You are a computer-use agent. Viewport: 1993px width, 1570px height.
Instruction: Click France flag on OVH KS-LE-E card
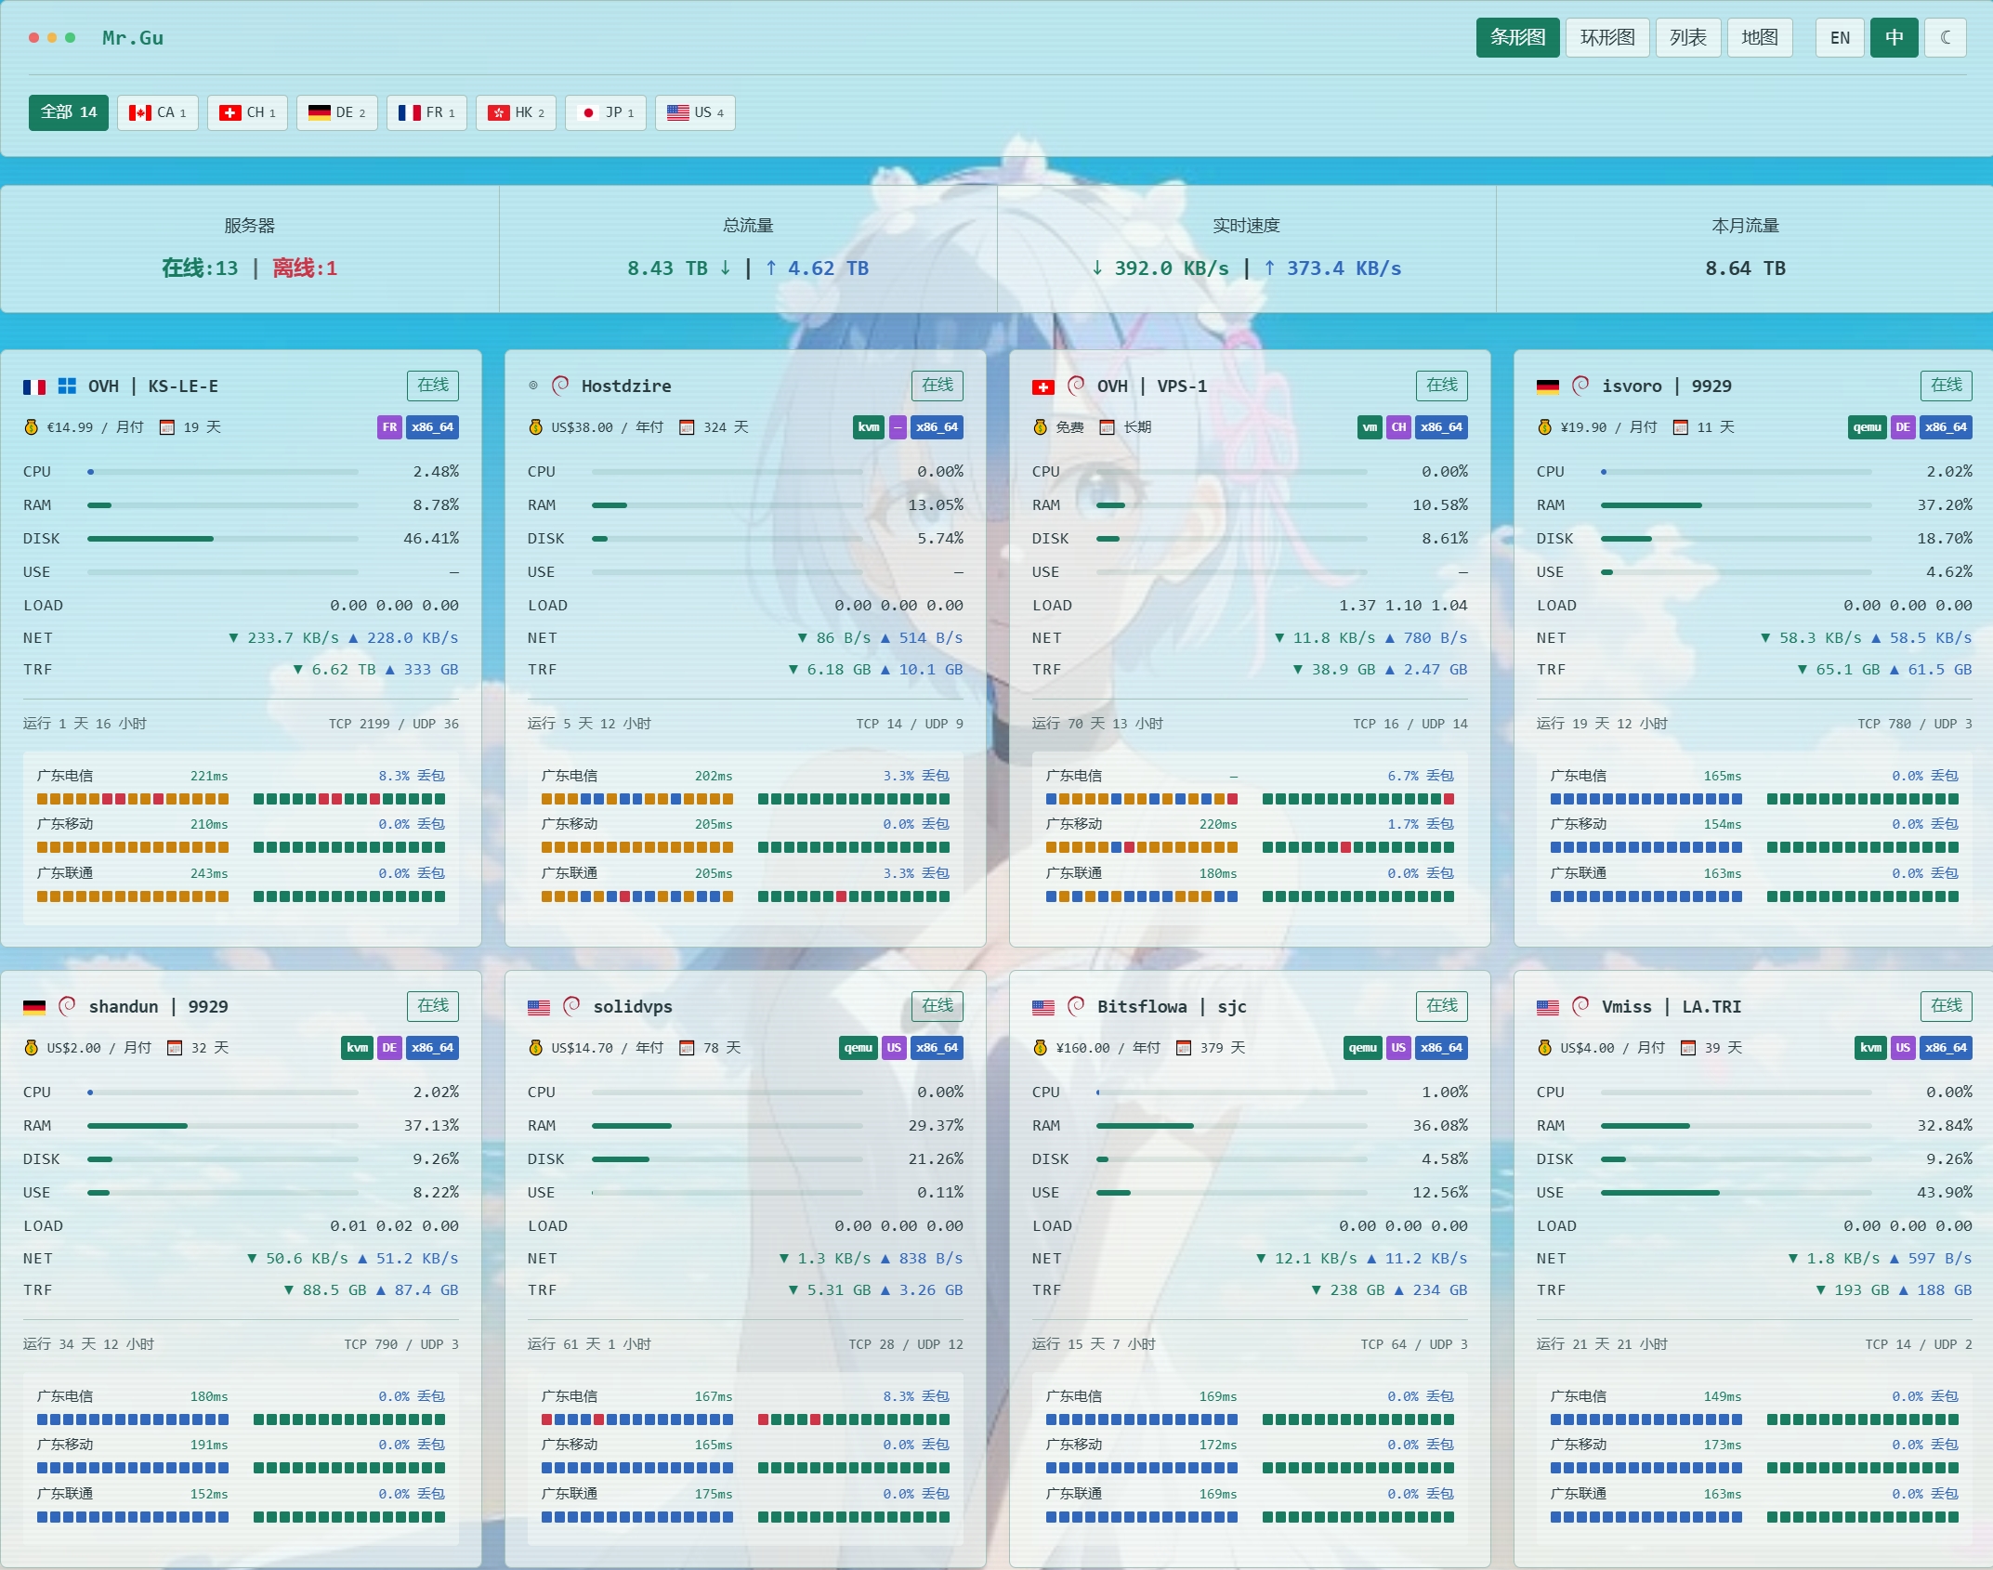pos(34,386)
